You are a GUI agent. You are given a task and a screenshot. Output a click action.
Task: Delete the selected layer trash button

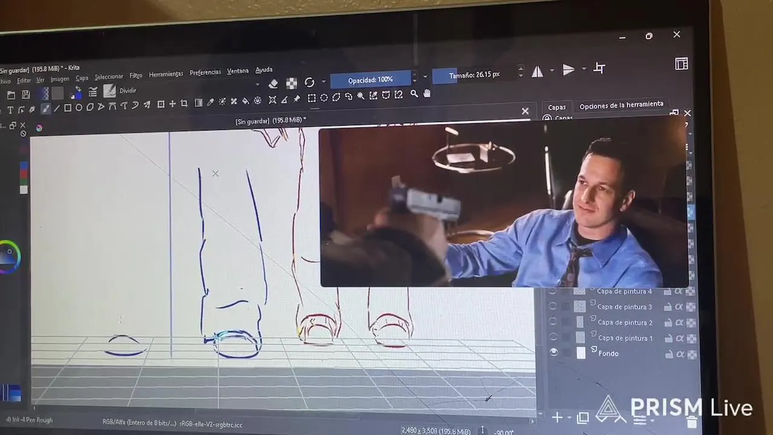click(x=692, y=423)
